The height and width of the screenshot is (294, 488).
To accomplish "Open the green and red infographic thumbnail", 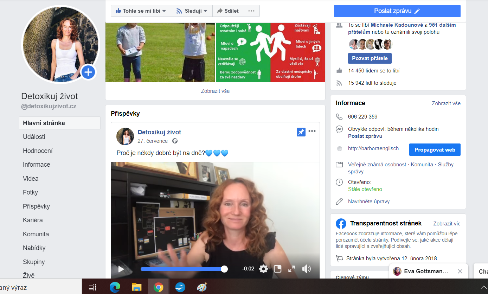I will [x=270, y=52].
